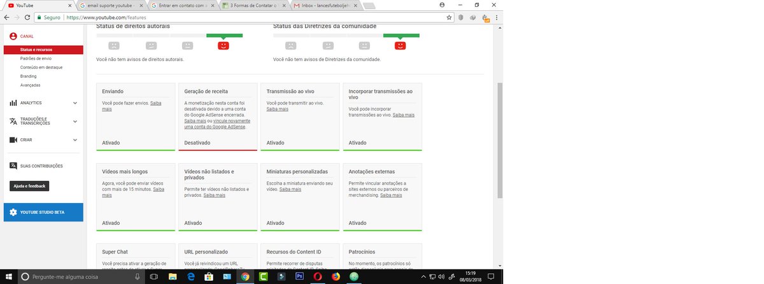The height and width of the screenshot is (284, 764).
Task: Click the Ajuda e feedback button
Action: (x=29, y=186)
